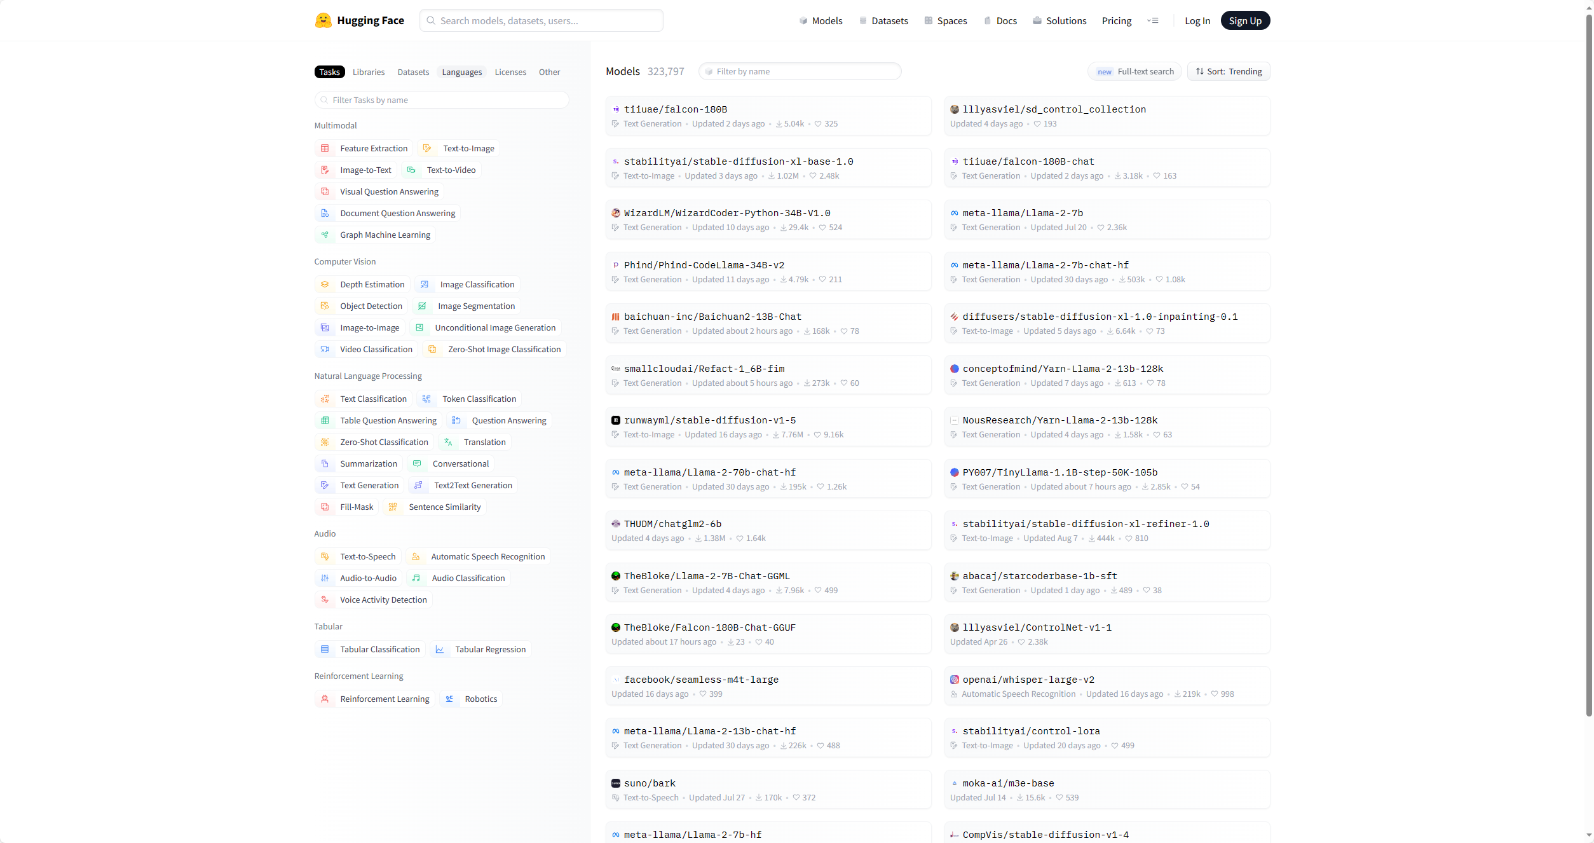Viewport: 1594px width, 843px height.
Task: Click the Image-to-Text task icon
Action: point(325,170)
